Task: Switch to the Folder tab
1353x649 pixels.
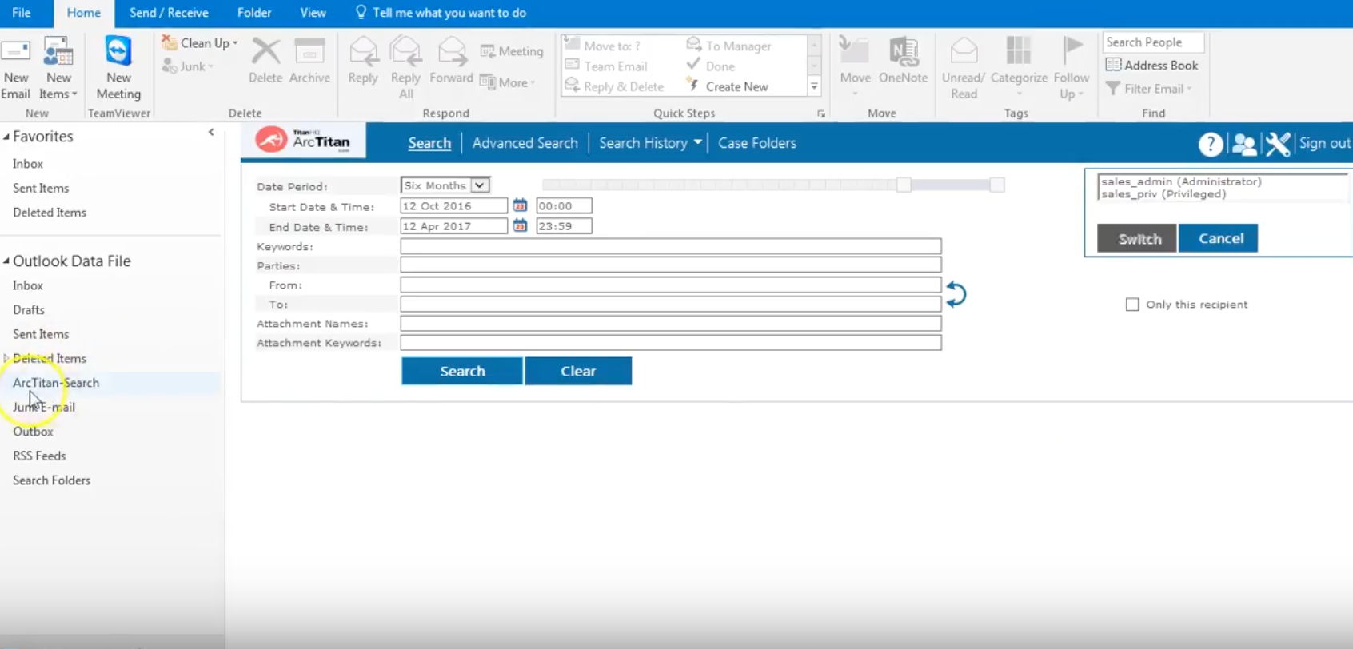Action: click(x=254, y=13)
